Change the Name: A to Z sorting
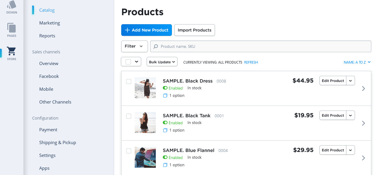Image resolution: width=376 pixels, height=175 pixels. click(357, 62)
